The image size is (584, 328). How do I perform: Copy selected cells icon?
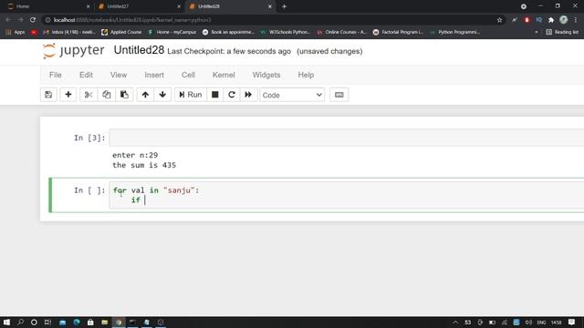(x=106, y=95)
